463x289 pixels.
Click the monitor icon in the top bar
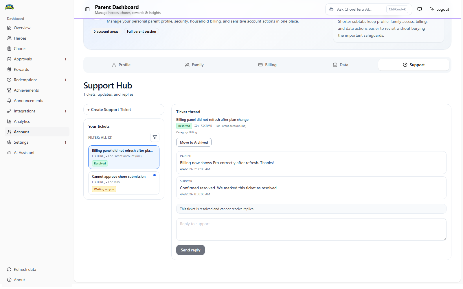coord(420,9)
